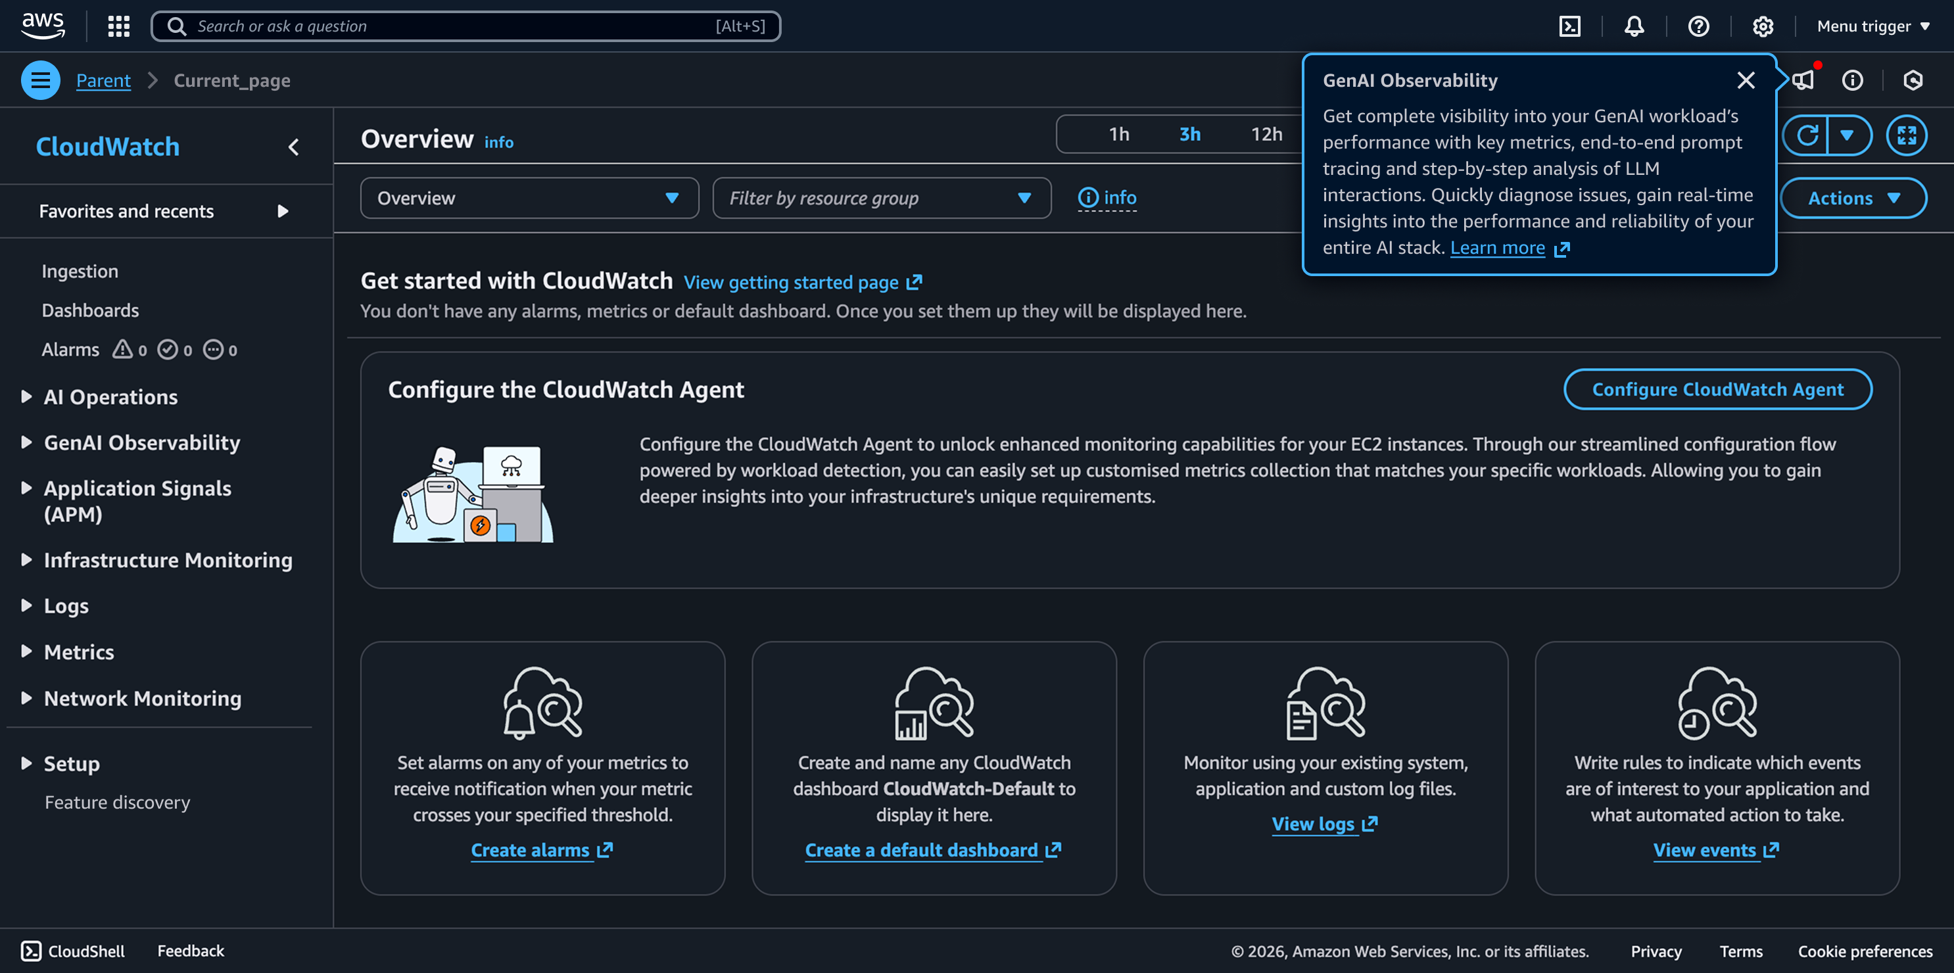Collapse the CloudWatch sidebar chevron
The height and width of the screenshot is (973, 1954).
(x=293, y=147)
